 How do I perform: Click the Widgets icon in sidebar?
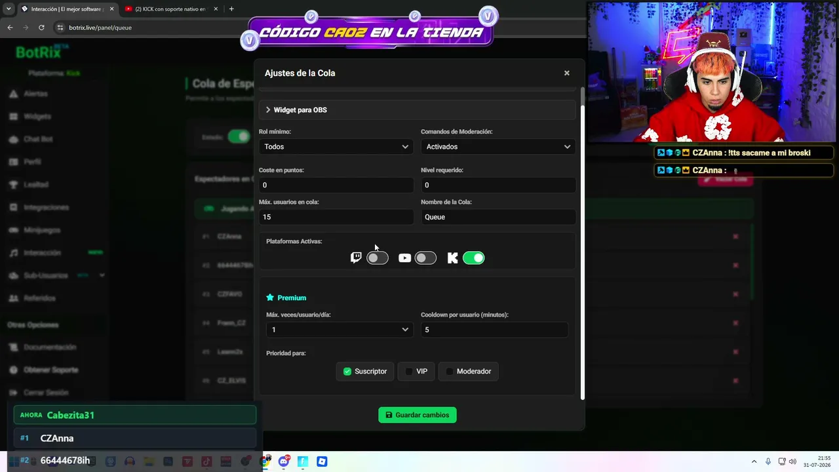[x=13, y=117]
